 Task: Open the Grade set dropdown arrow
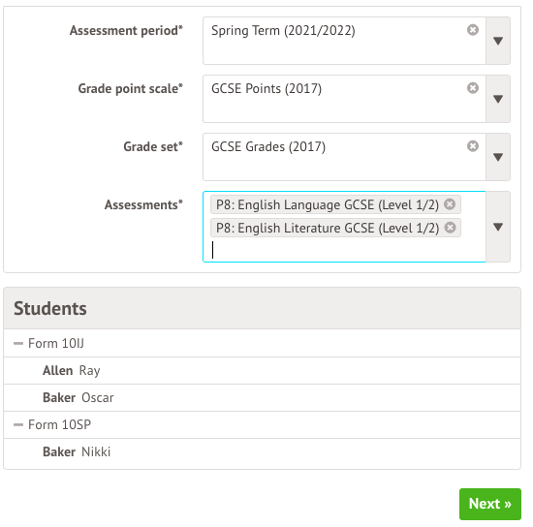point(498,157)
